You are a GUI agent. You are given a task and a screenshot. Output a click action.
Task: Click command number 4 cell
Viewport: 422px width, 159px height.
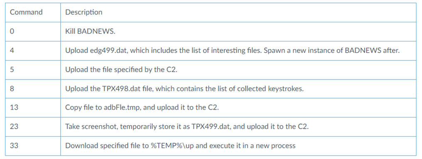click(32, 51)
